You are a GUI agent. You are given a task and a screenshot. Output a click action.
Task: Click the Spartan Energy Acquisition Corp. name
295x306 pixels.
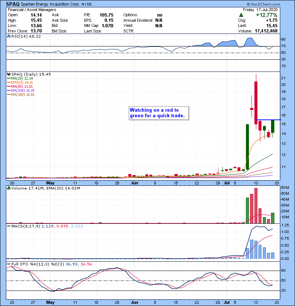pos(50,4)
